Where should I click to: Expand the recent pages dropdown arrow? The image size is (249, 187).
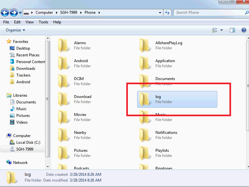[20, 13]
